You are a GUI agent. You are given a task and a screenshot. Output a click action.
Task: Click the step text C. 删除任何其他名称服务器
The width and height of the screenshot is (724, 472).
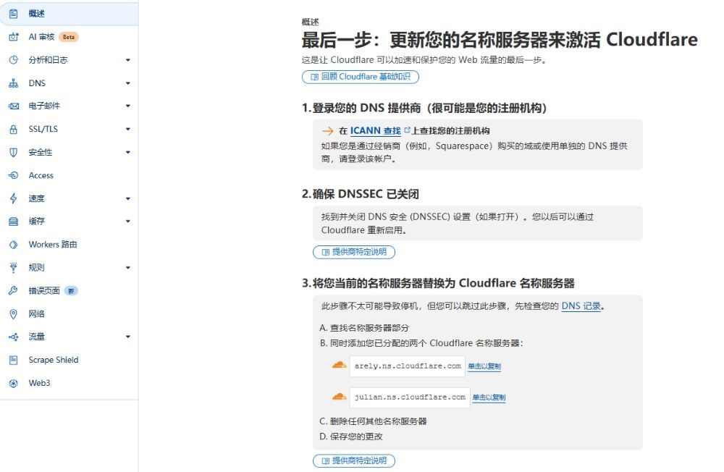(x=373, y=421)
